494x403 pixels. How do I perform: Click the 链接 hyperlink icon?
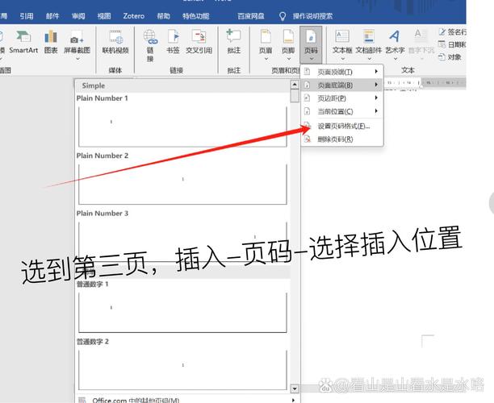[151, 37]
